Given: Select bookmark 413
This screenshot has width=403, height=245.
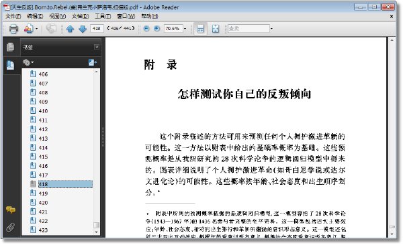Looking at the screenshot, I should point(43,139).
